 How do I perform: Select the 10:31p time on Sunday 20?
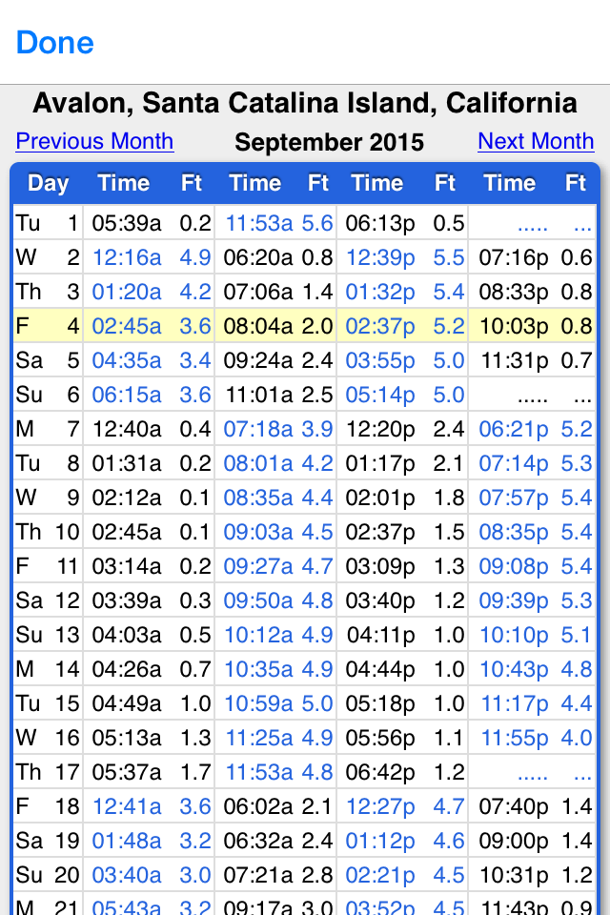tap(515, 875)
